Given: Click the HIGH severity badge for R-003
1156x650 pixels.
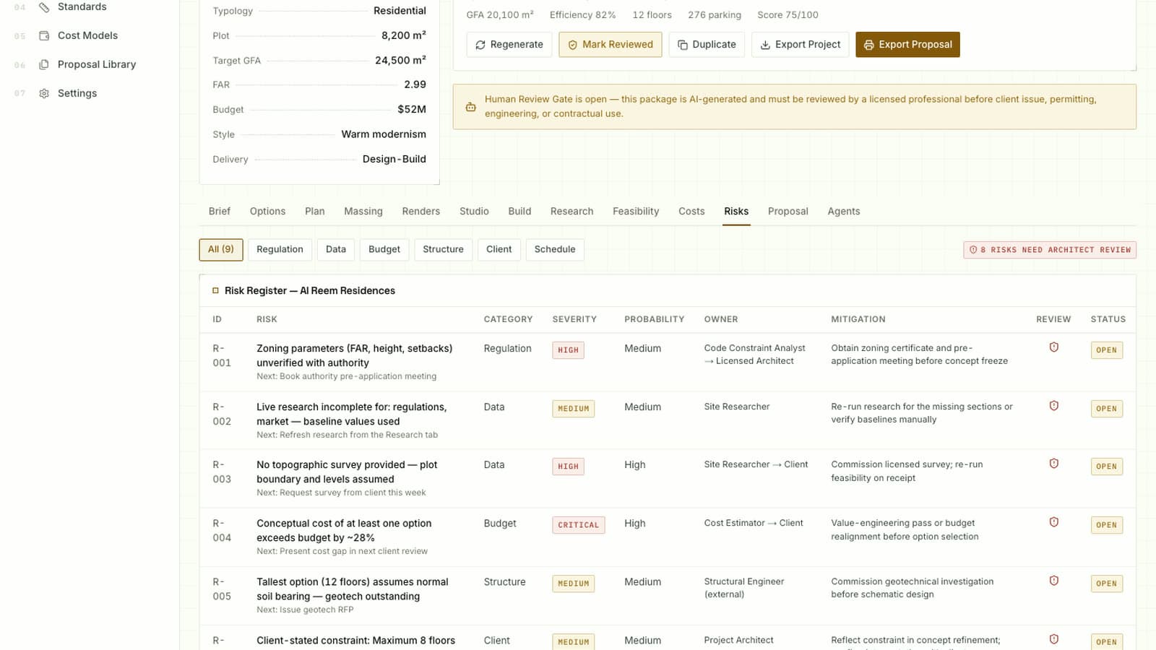Looking at the screenshot, I should (569, 467).
